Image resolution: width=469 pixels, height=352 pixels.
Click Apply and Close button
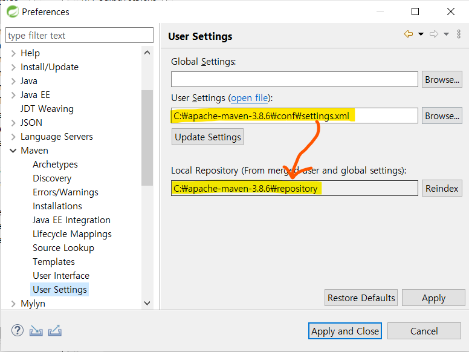345,331
